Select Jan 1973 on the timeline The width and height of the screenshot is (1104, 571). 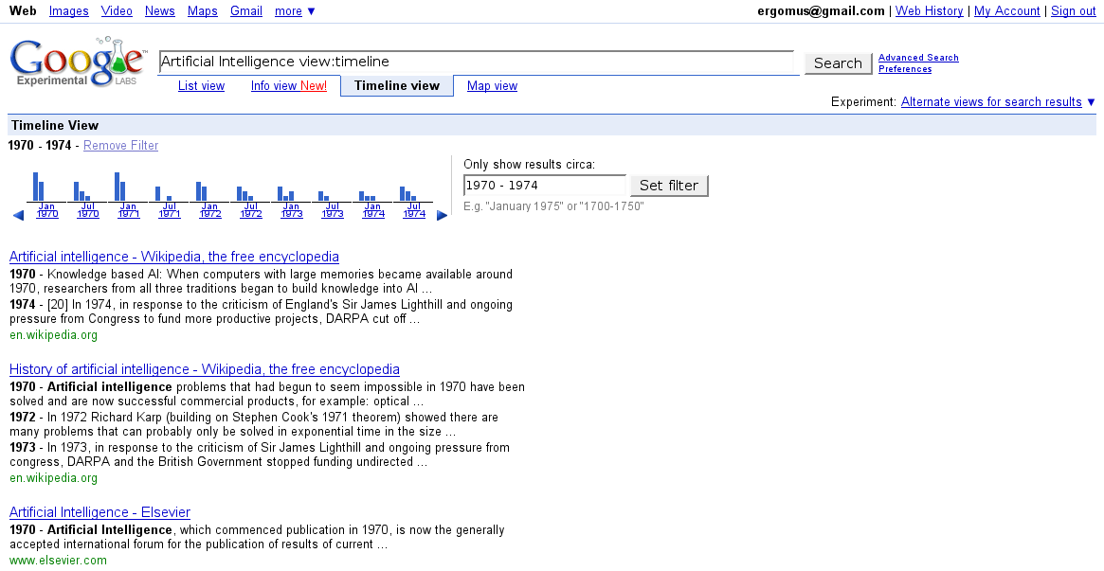coord(292,210)
